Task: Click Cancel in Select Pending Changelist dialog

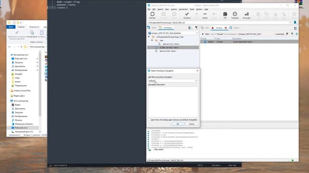Action: click(191, 124)
